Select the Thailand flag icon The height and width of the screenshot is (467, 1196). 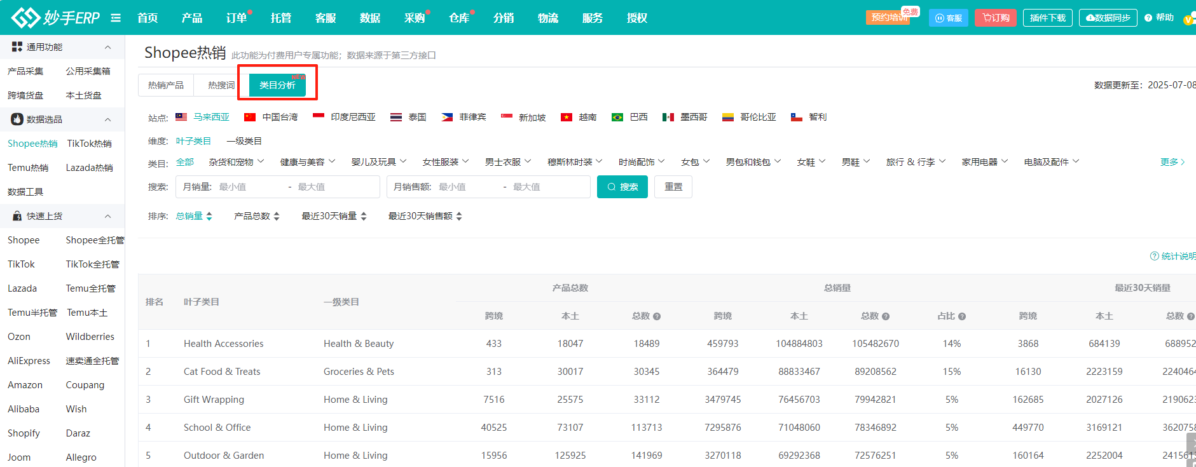pyautogui.click(x=396, y=117)
